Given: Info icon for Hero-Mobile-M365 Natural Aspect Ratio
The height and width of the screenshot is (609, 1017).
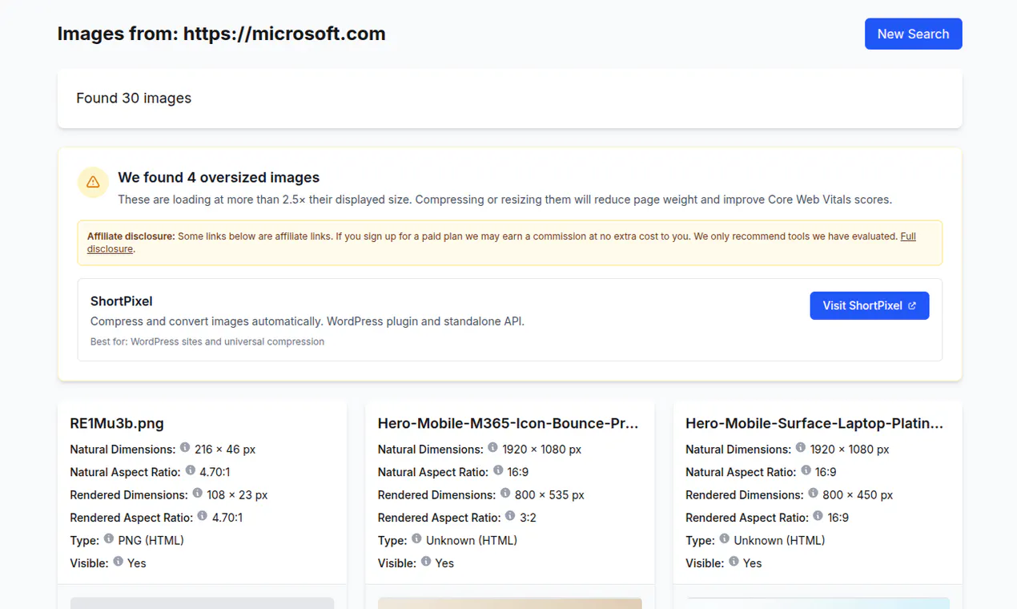Looking at the screenshot, I should tap(498, 470).
